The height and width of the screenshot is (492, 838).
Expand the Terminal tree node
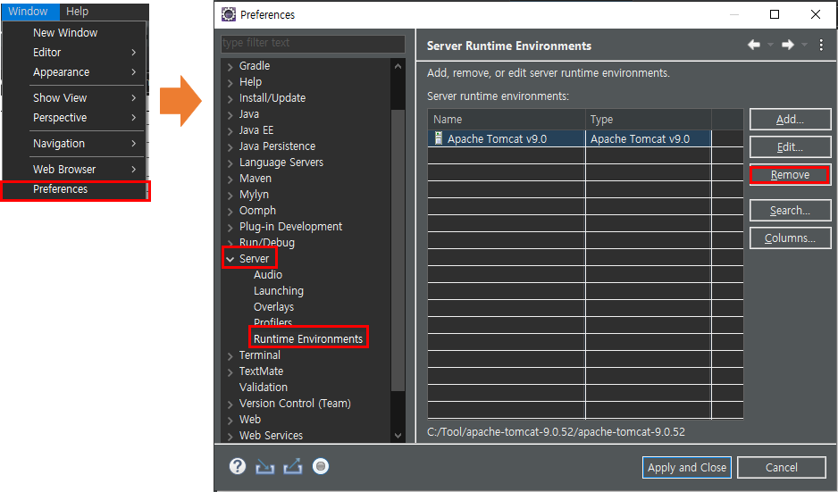click(230, 355)
